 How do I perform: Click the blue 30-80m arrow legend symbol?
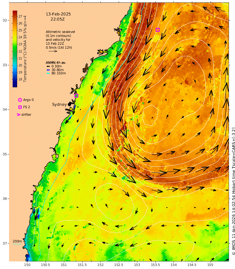tap(48, 70)
